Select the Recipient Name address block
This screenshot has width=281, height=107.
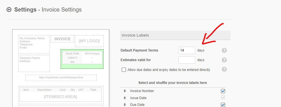[x=34, y=63]
